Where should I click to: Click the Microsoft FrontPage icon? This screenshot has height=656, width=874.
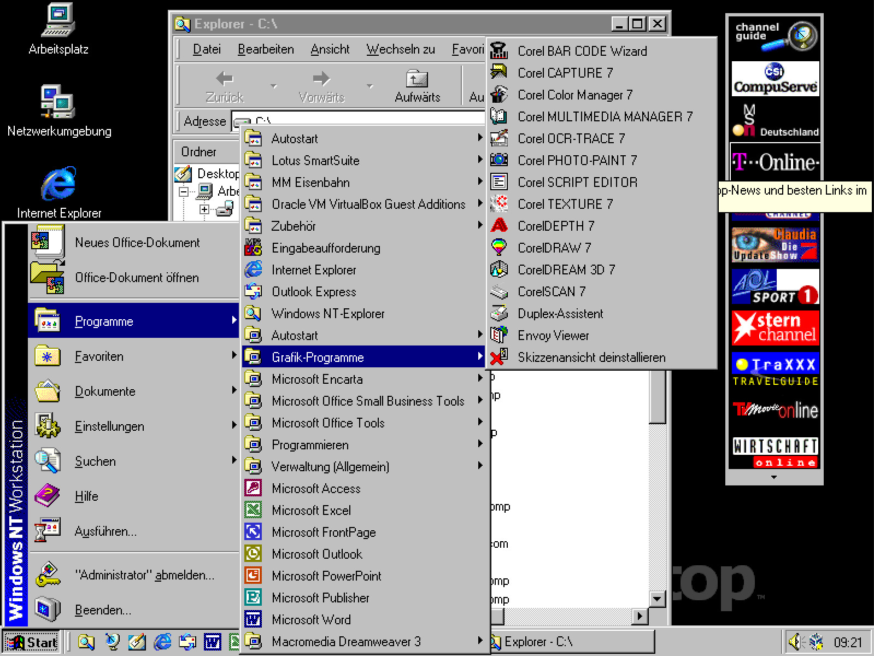tap(253, 532)
